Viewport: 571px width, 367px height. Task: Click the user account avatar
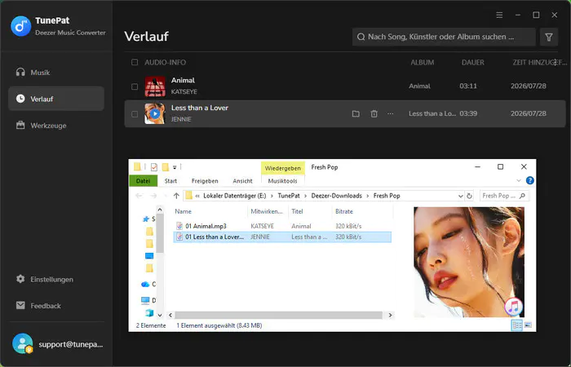pyautogui.click(x=22, y=343)
